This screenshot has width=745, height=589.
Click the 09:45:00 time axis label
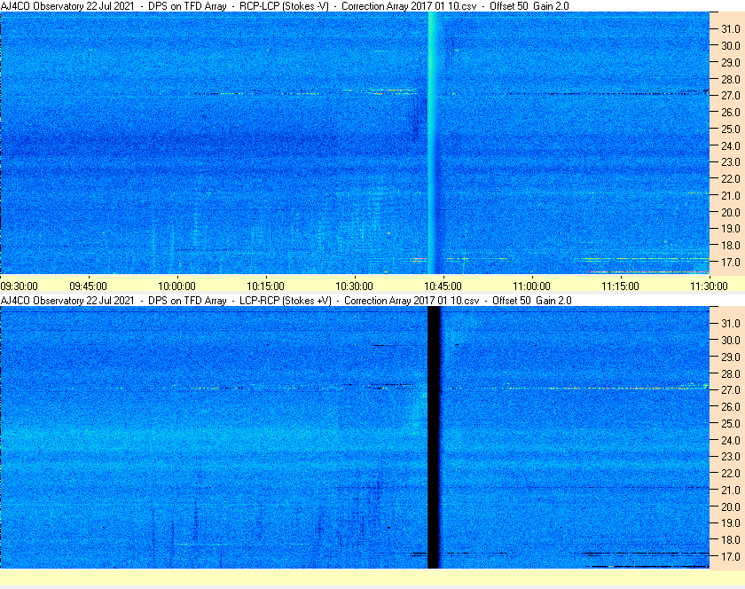pos(88,287)
